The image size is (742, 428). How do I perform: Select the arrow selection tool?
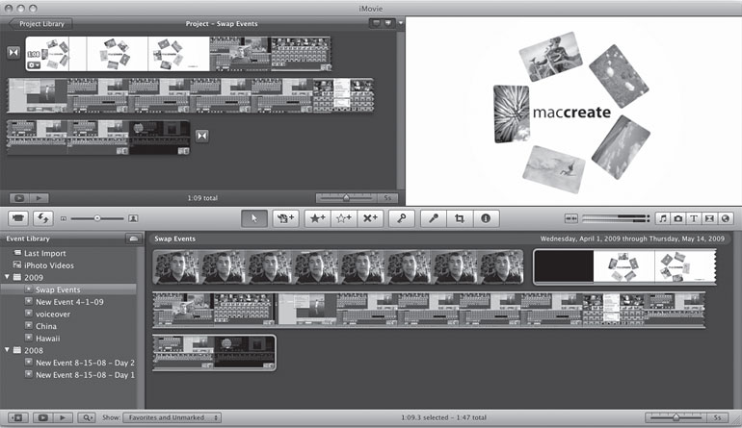coord(254,218)
